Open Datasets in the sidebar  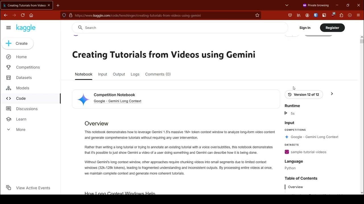[24, 78]
